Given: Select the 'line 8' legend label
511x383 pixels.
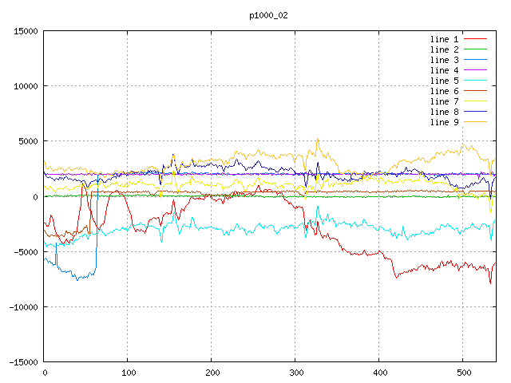Looking at the screenshot, I should point(445,112).
